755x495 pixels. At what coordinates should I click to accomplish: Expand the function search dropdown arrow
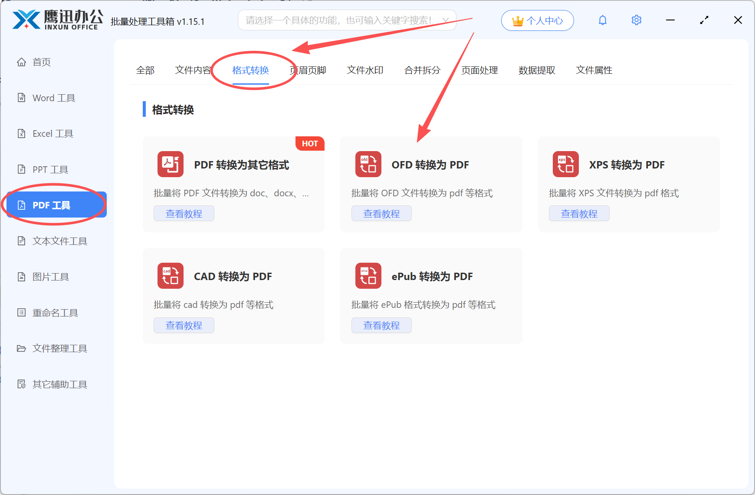coord(445,20)
